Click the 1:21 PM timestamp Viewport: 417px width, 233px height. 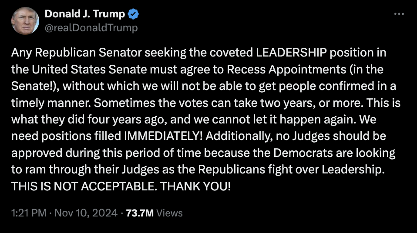[x=29, y=213]
